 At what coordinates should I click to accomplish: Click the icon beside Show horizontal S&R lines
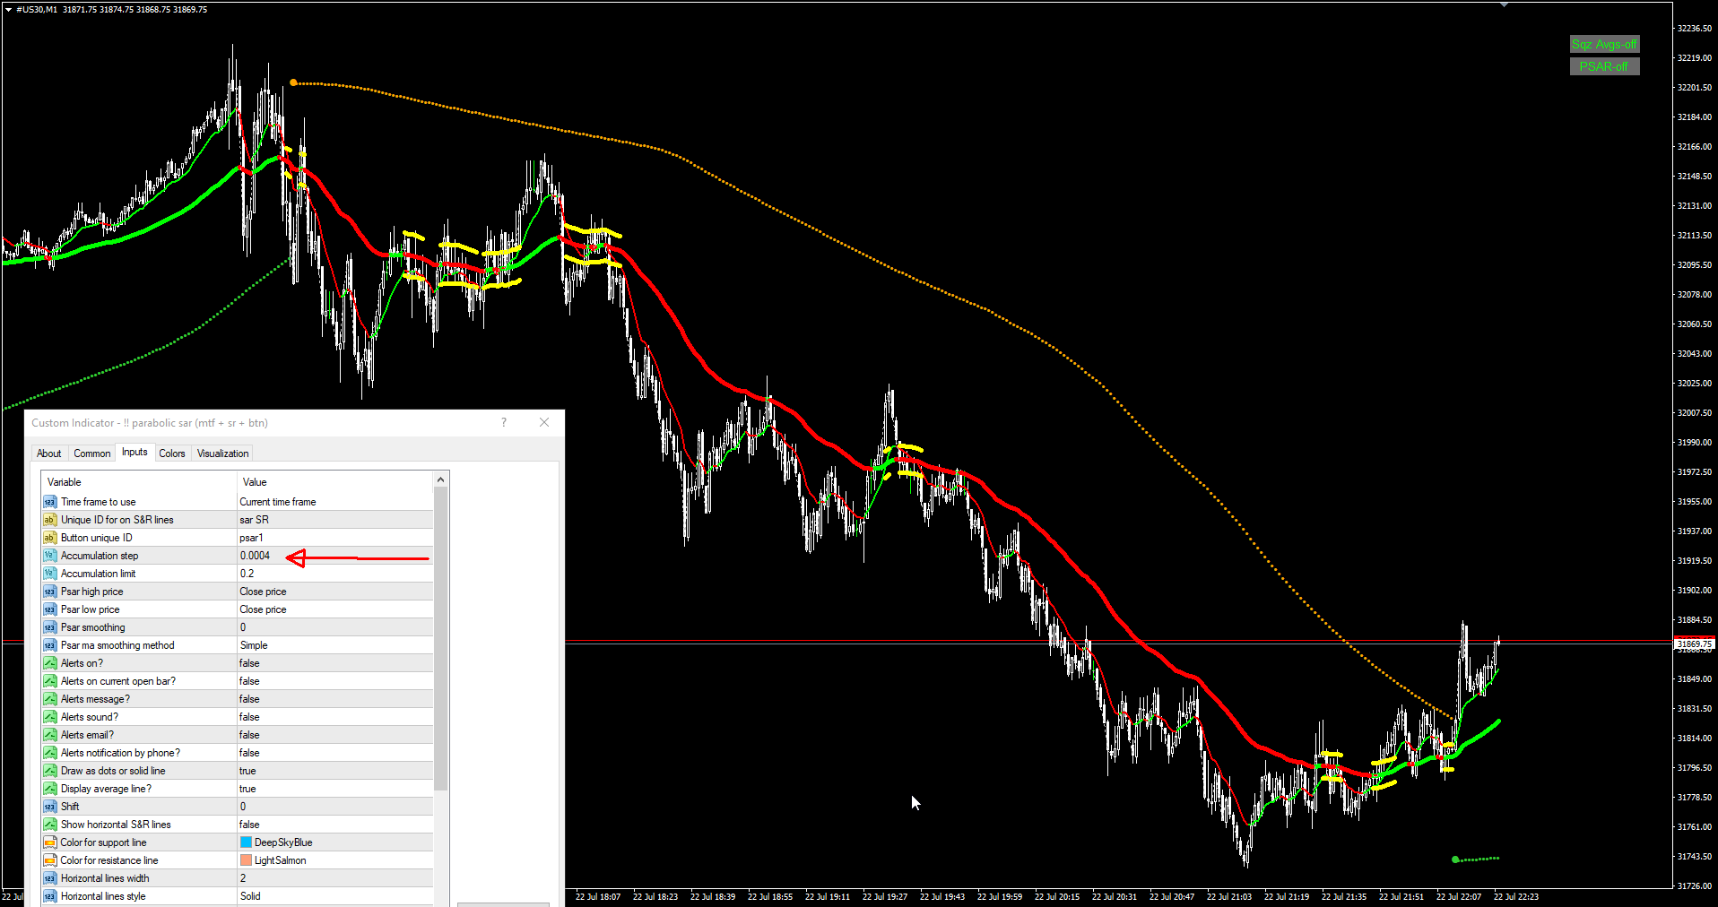click(x=49, y=825)
